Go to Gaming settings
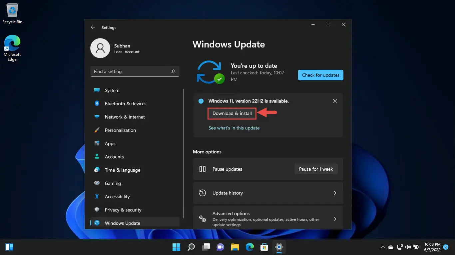455x255 pixels. pyautogui.click(x=135, y=183)
